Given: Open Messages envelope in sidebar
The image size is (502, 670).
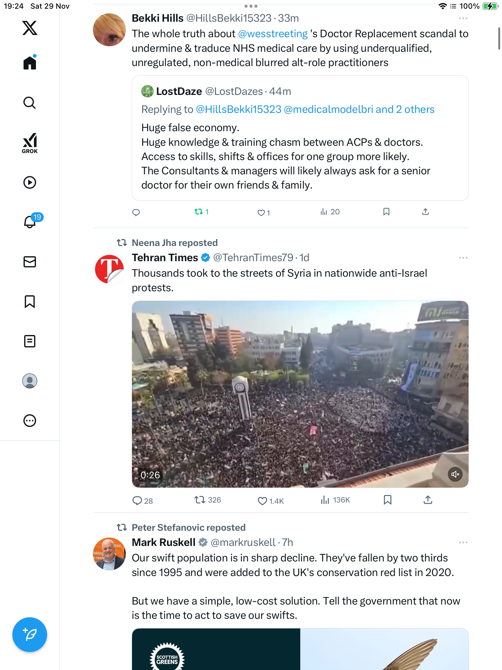Looking at the screenshot, I should point(30,262).
